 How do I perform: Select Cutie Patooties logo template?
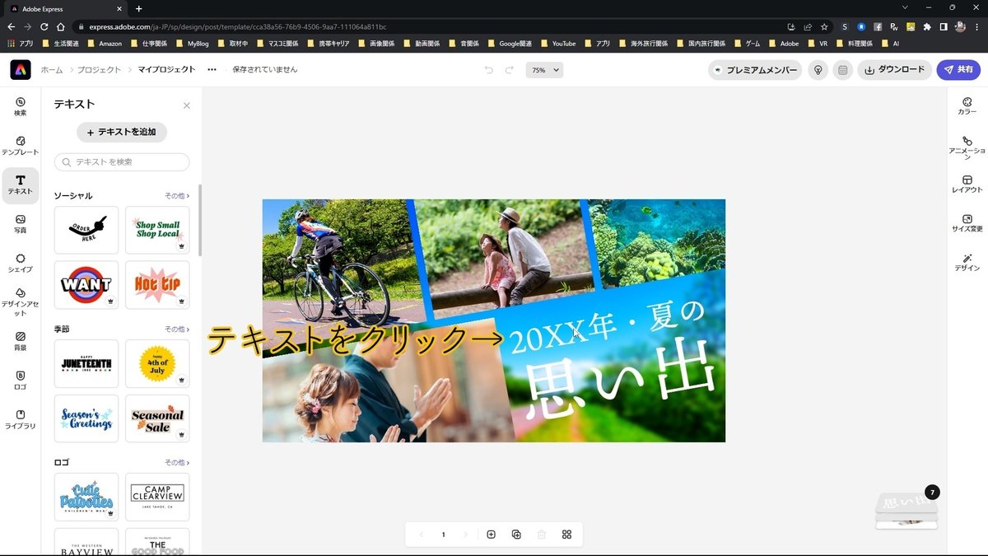coord(86,497)
